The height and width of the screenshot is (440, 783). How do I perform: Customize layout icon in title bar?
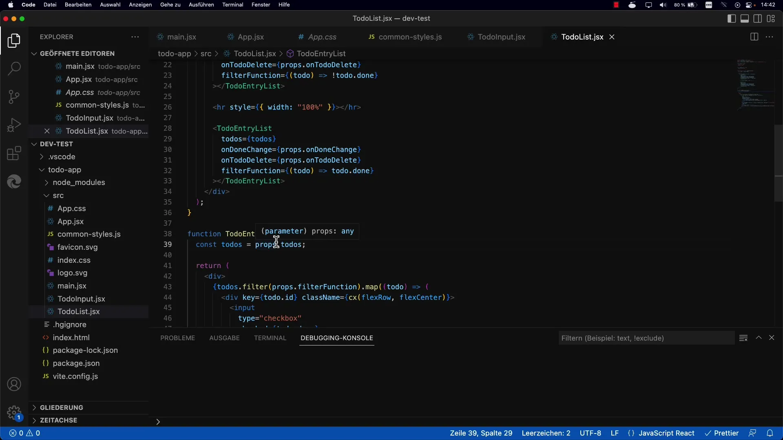pos(771,18)
